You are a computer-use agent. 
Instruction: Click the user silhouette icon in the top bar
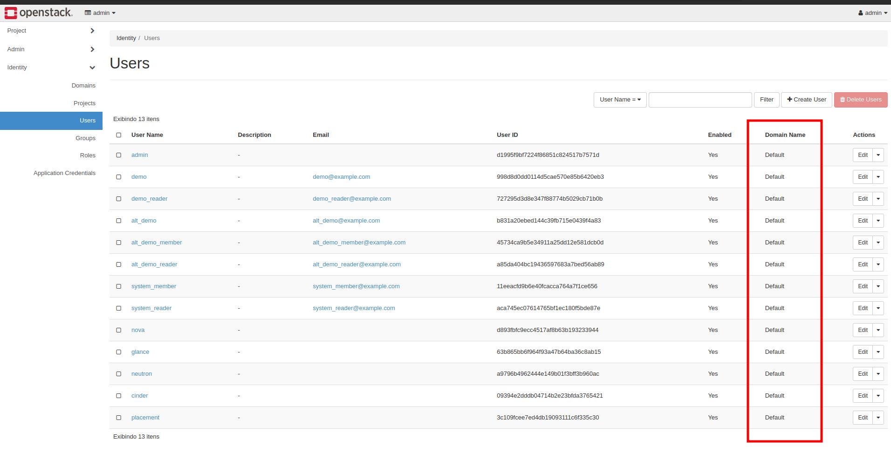pyautogui.click(x=860, y=13)
